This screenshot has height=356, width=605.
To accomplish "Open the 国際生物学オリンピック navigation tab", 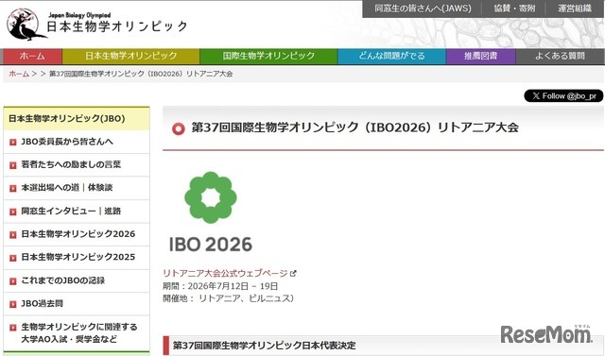I will click(268, 57).
